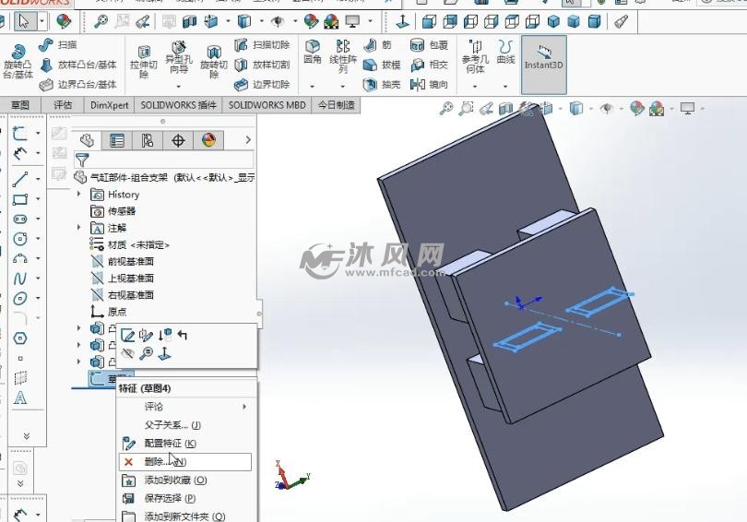
Task: Open the SOLIDWORKS 插件 tab
Action: pyautogui.click(x=179, y=105)
